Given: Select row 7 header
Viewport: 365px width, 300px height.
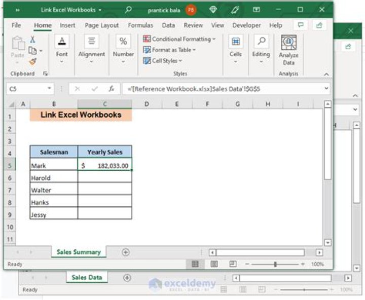Looking at the screenshot, I should coord(10,190).
